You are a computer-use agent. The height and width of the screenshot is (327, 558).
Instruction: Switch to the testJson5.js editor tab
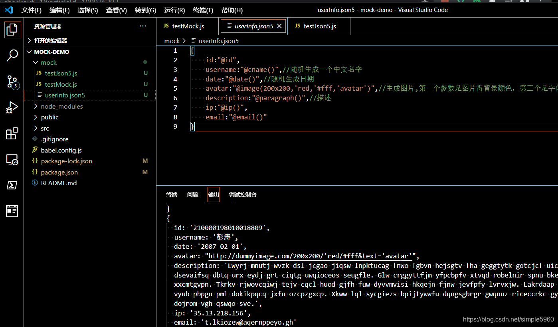tap(319, 26)
